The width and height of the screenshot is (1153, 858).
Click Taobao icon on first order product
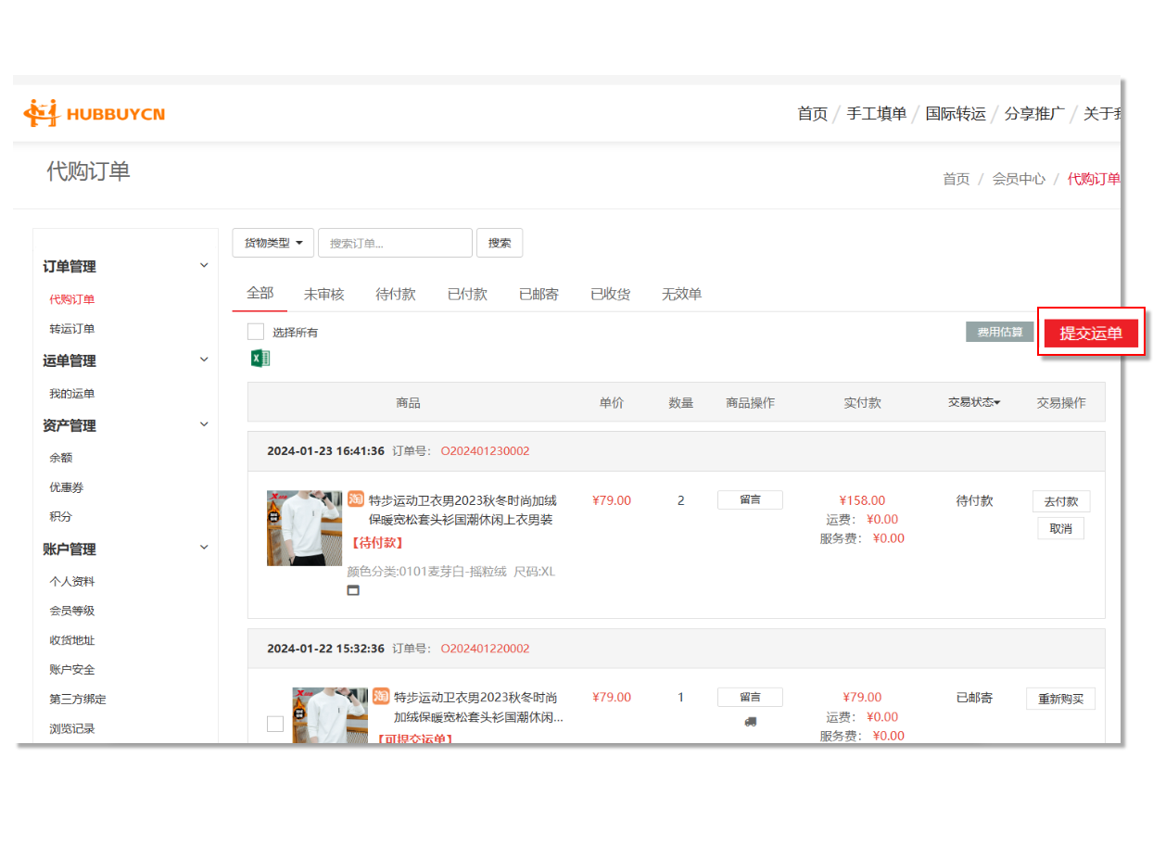356,500
